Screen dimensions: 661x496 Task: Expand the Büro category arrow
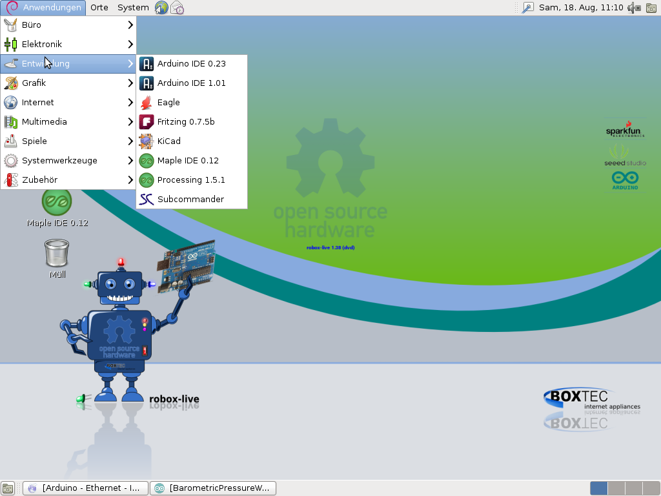[x=130, y=25]
